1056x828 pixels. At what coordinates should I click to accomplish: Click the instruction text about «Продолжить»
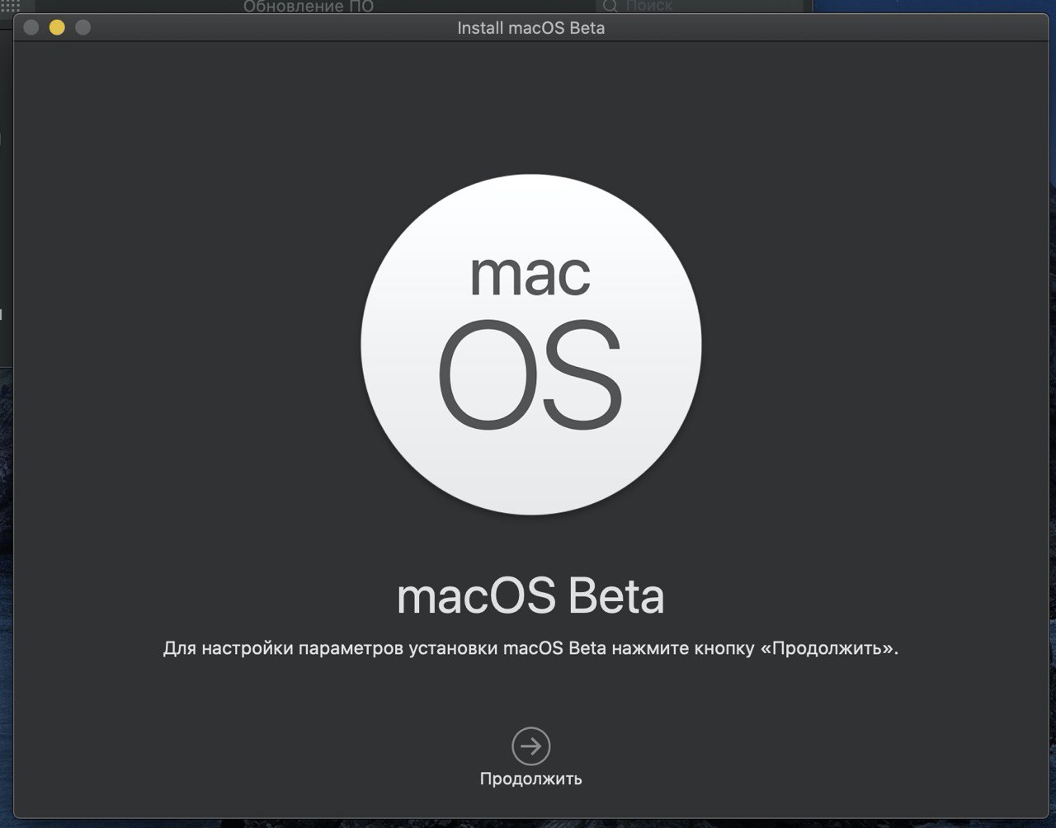coord(530,648)
